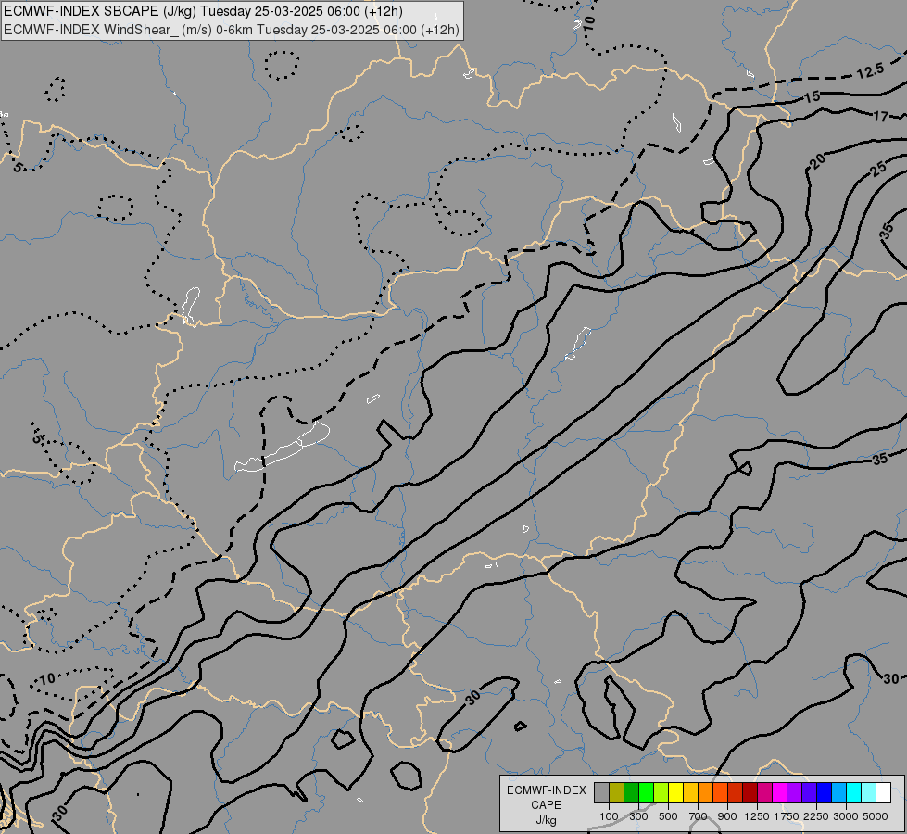Image resolution: width=907 pixels, height=834 pixels.
Task: Select the '3000' legend scale label
Action: coord(846,816)
